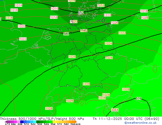This screenshot has width=162, height=125.
Task: Select the darkest green legend swatch
Action: (38, 122)
